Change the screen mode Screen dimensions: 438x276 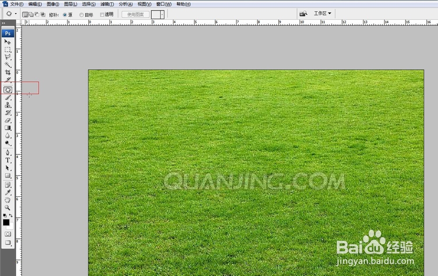point(7,242)
